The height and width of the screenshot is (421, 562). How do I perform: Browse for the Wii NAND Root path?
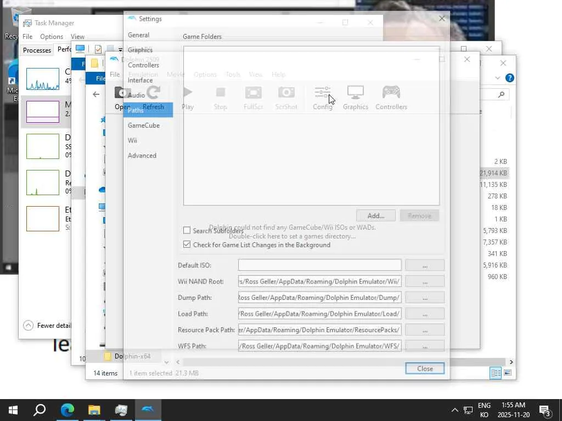(x=425, y=281)
